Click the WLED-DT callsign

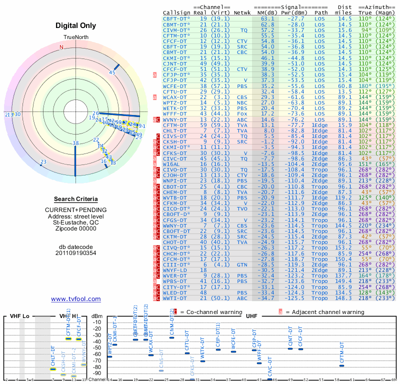[x=174, y=292]
